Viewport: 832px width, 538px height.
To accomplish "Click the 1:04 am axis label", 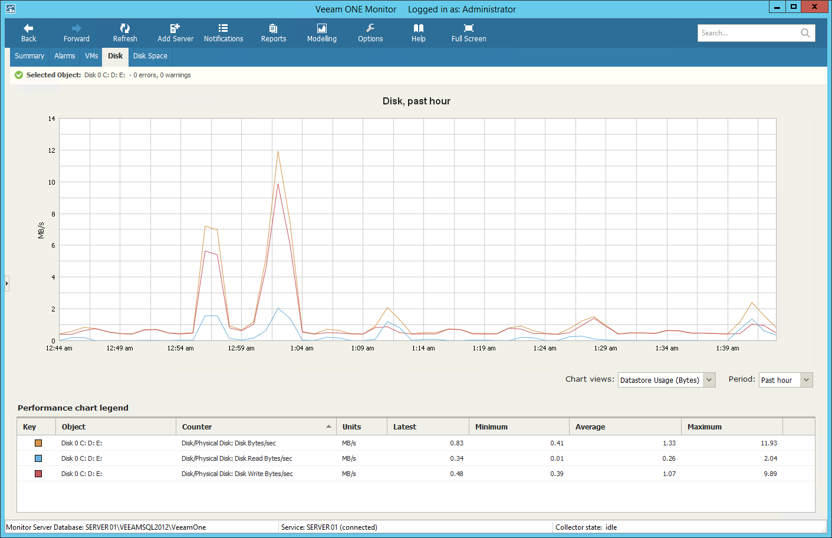I will 302,348.
